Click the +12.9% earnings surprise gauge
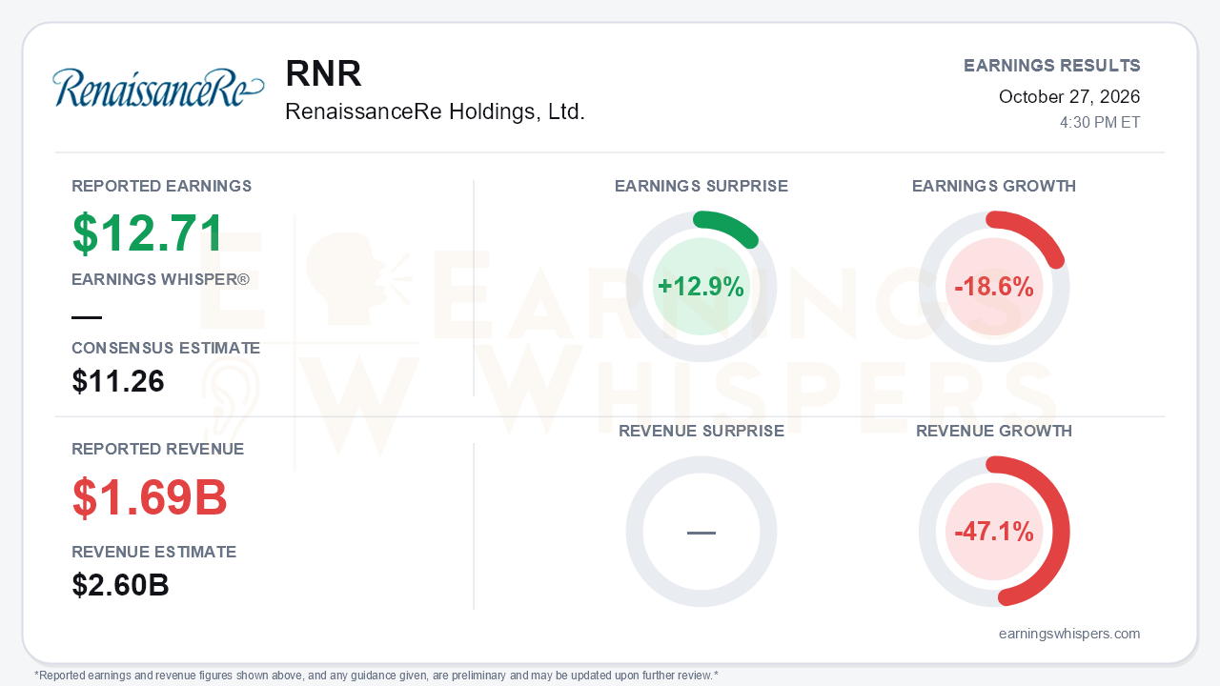This screenshot has width=1220, height=686. click(701, 287)
